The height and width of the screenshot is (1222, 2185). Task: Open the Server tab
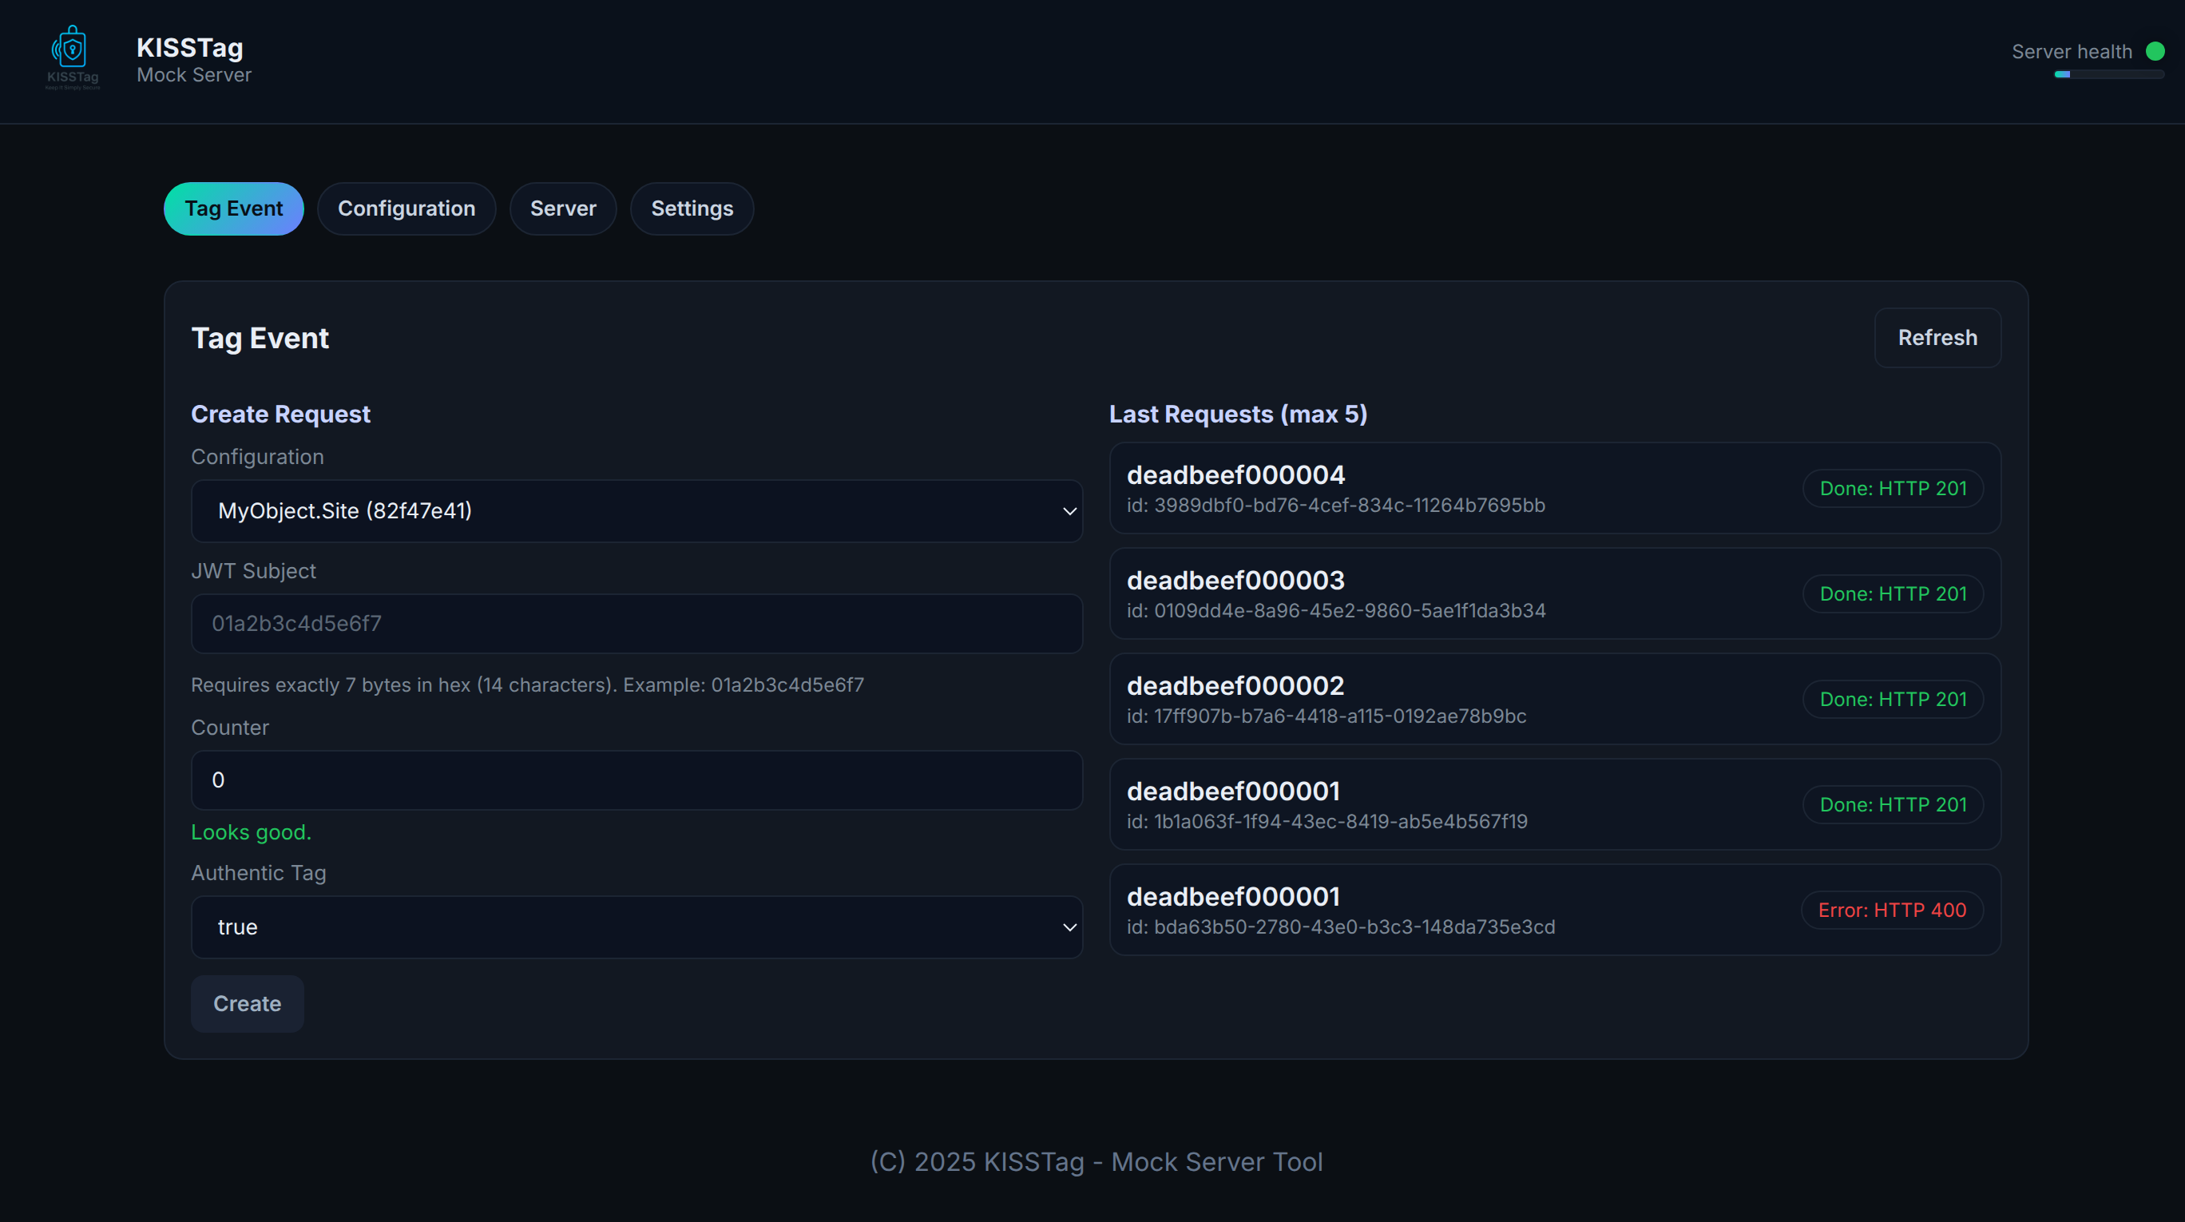[x=562, y=208]
